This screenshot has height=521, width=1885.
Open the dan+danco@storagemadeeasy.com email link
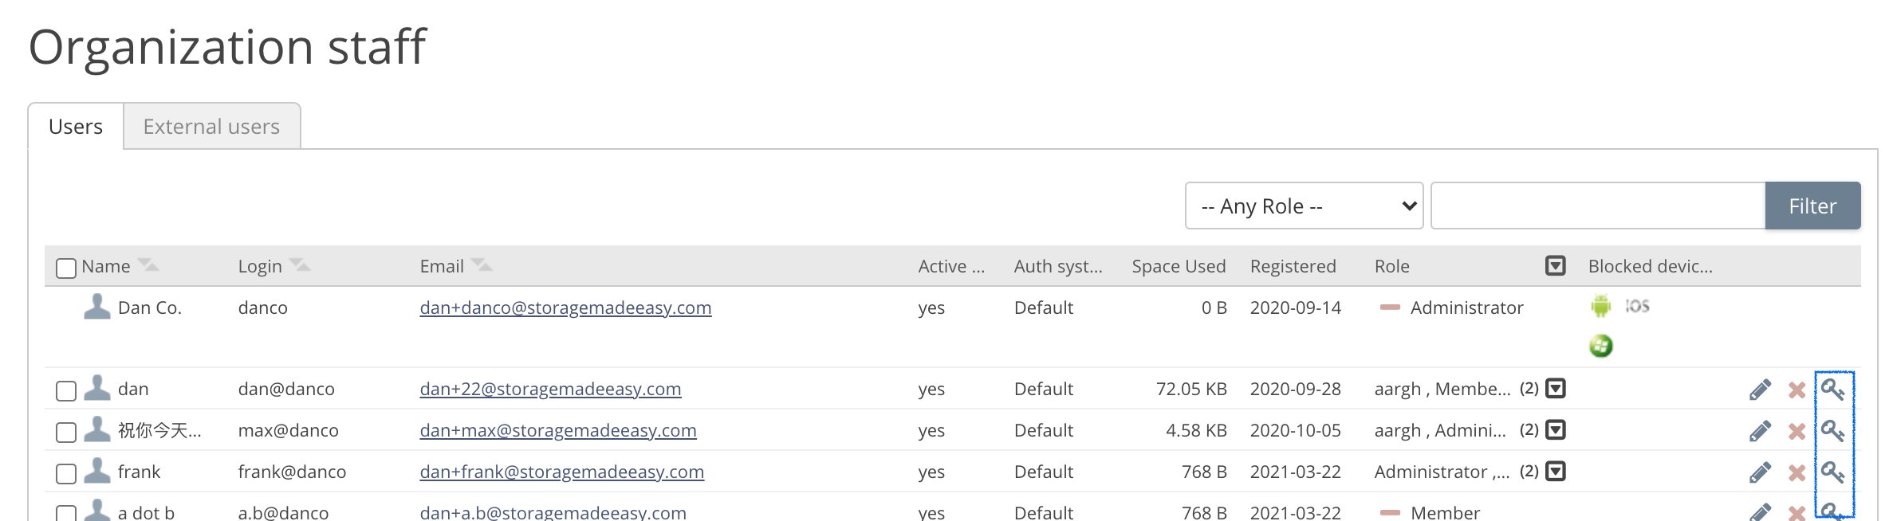tap(565, 308)
